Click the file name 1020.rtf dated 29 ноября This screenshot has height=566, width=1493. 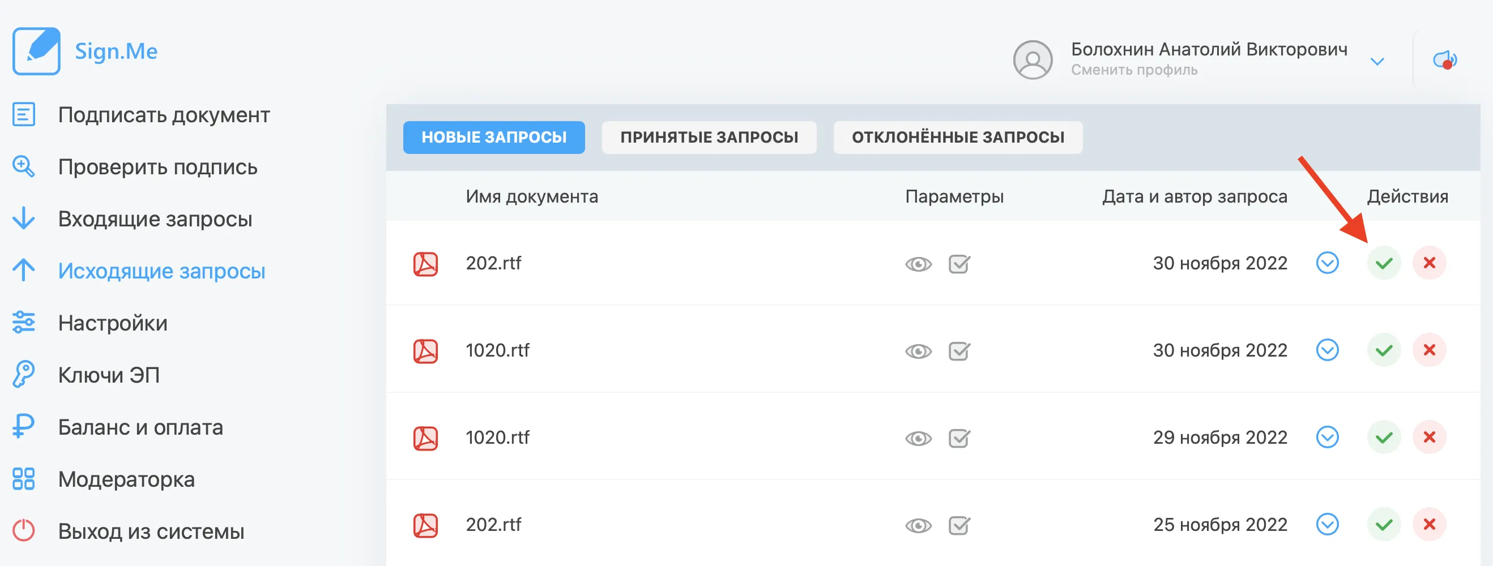497,438
